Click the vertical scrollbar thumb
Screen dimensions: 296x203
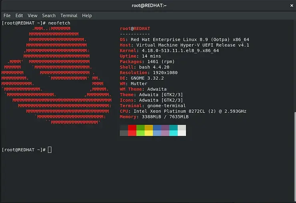(x=295, y=157)
